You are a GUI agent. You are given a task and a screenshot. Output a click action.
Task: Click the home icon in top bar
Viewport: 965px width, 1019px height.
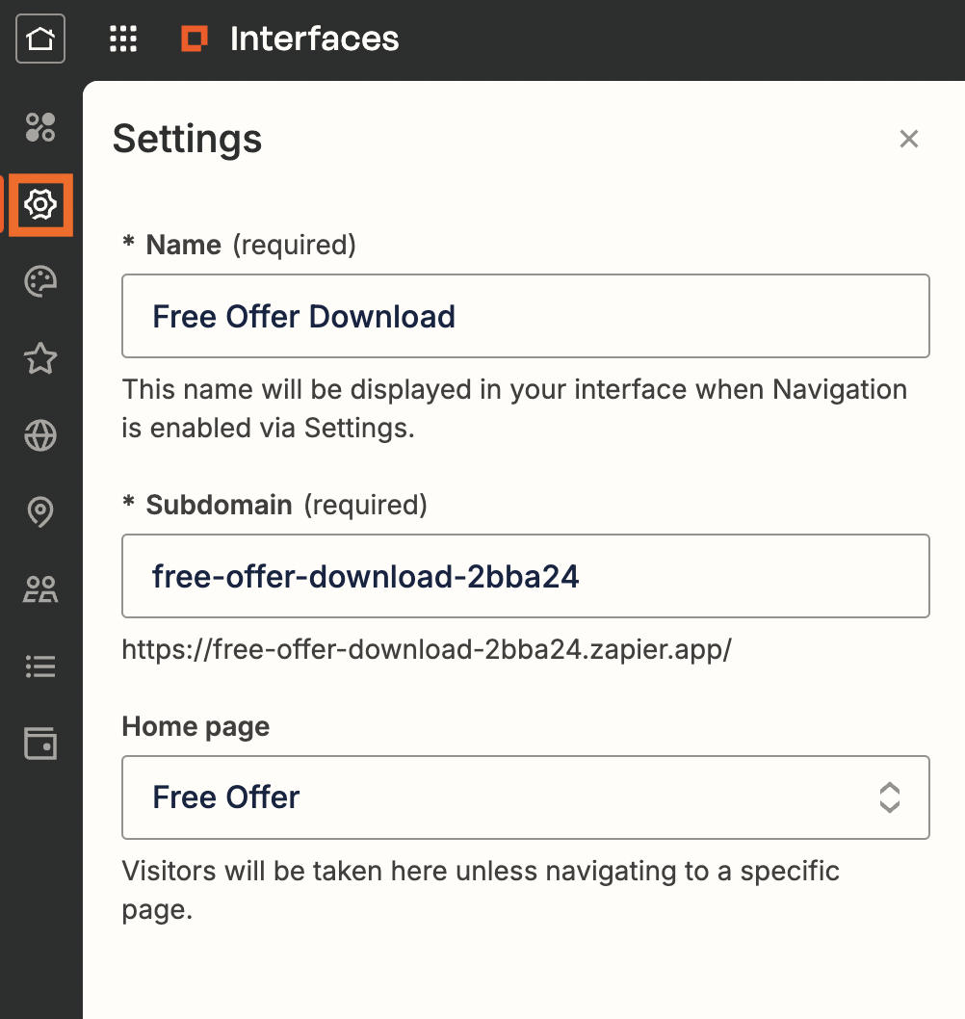click(40, 39)
